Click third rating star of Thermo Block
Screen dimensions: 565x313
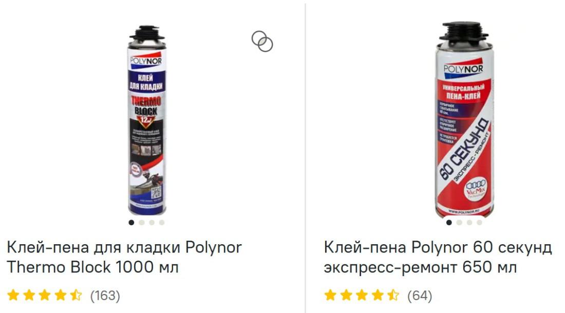(x=45, y=295)
